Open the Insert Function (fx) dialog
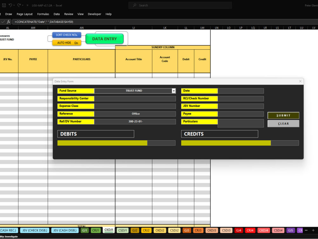The image size is (318, 239). pos(9,22)
